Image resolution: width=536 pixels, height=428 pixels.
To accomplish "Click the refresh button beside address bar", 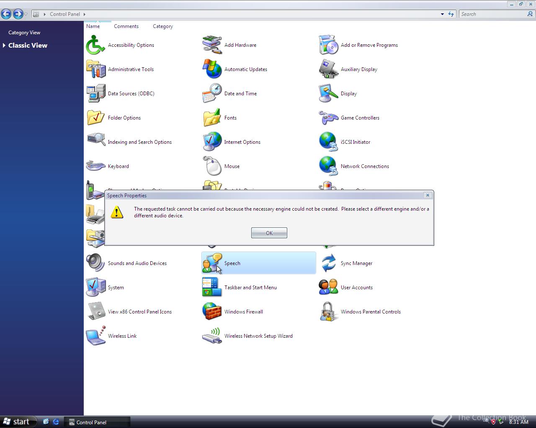I will coord(451,14).
